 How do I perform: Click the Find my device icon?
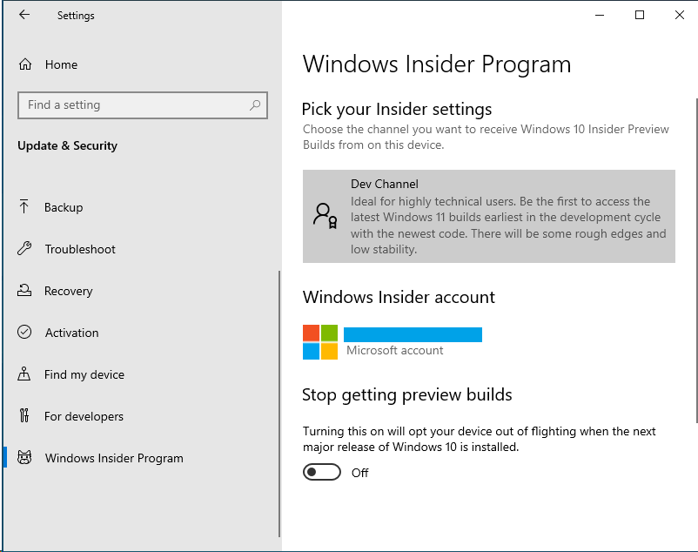pyautogui.click(x=24, y=374)
